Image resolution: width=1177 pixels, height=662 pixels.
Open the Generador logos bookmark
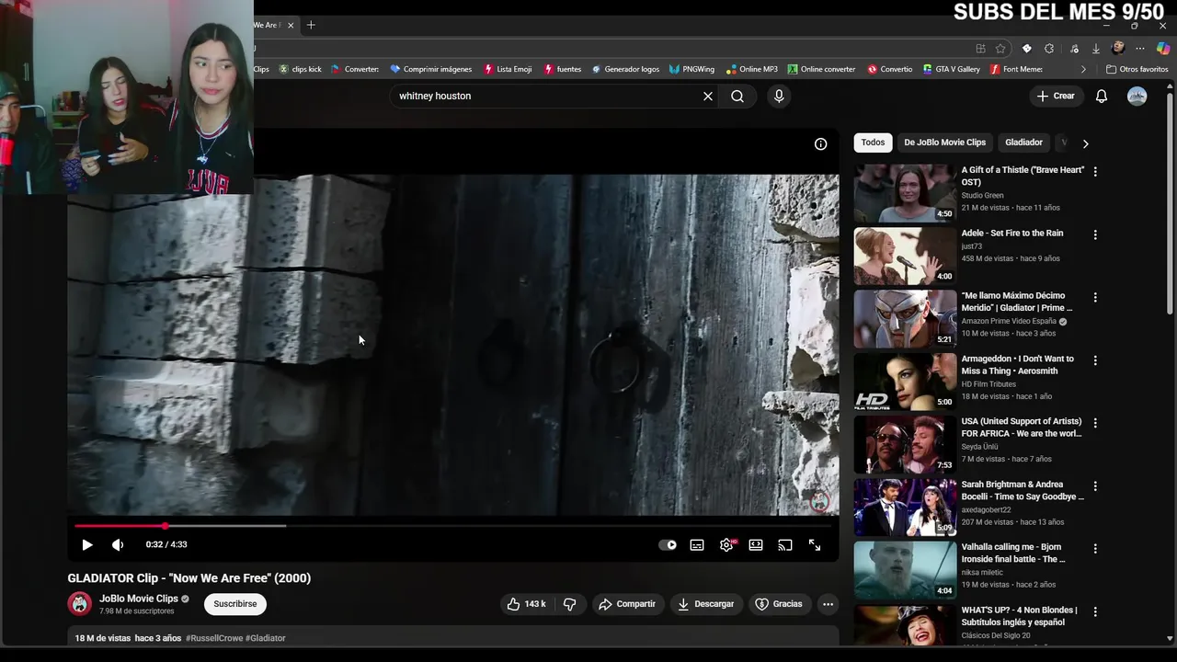click(625, 69)
